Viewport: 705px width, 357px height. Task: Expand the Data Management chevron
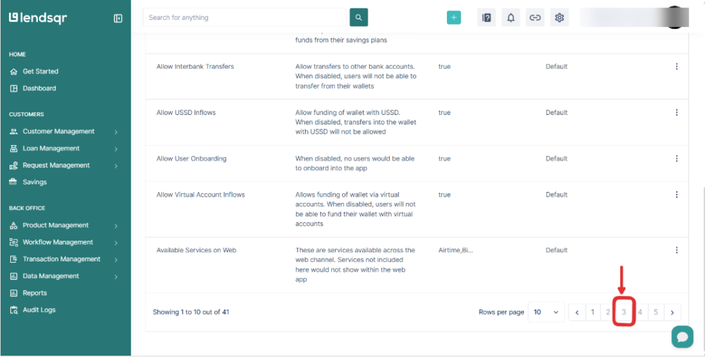coord(116,277)
